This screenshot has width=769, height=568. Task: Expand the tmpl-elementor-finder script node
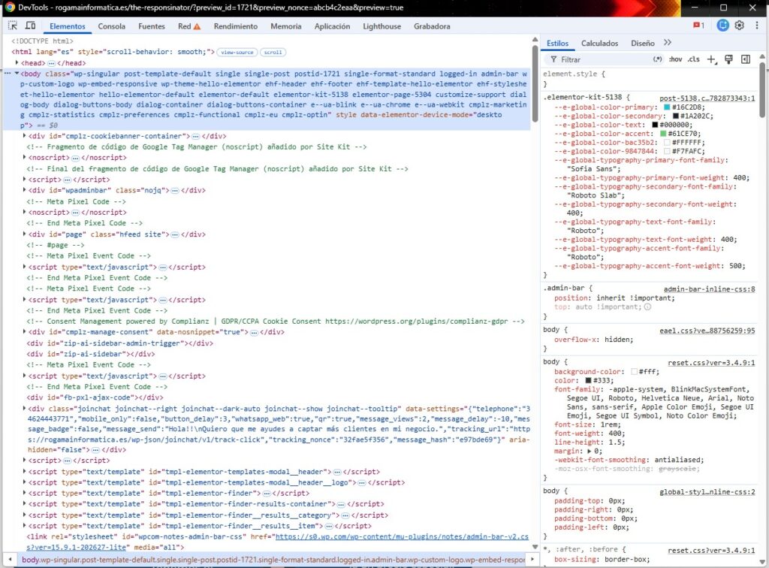click(25, 493)
